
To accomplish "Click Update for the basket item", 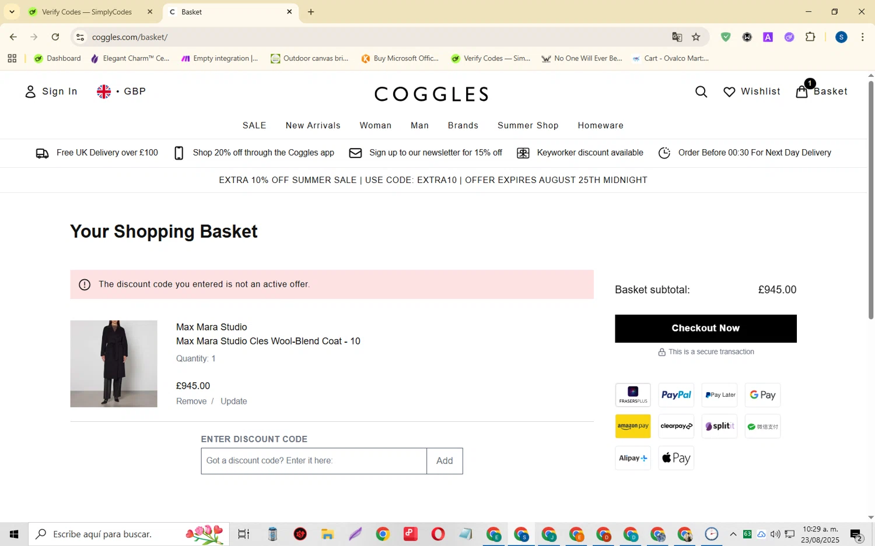I will point(233,401).
